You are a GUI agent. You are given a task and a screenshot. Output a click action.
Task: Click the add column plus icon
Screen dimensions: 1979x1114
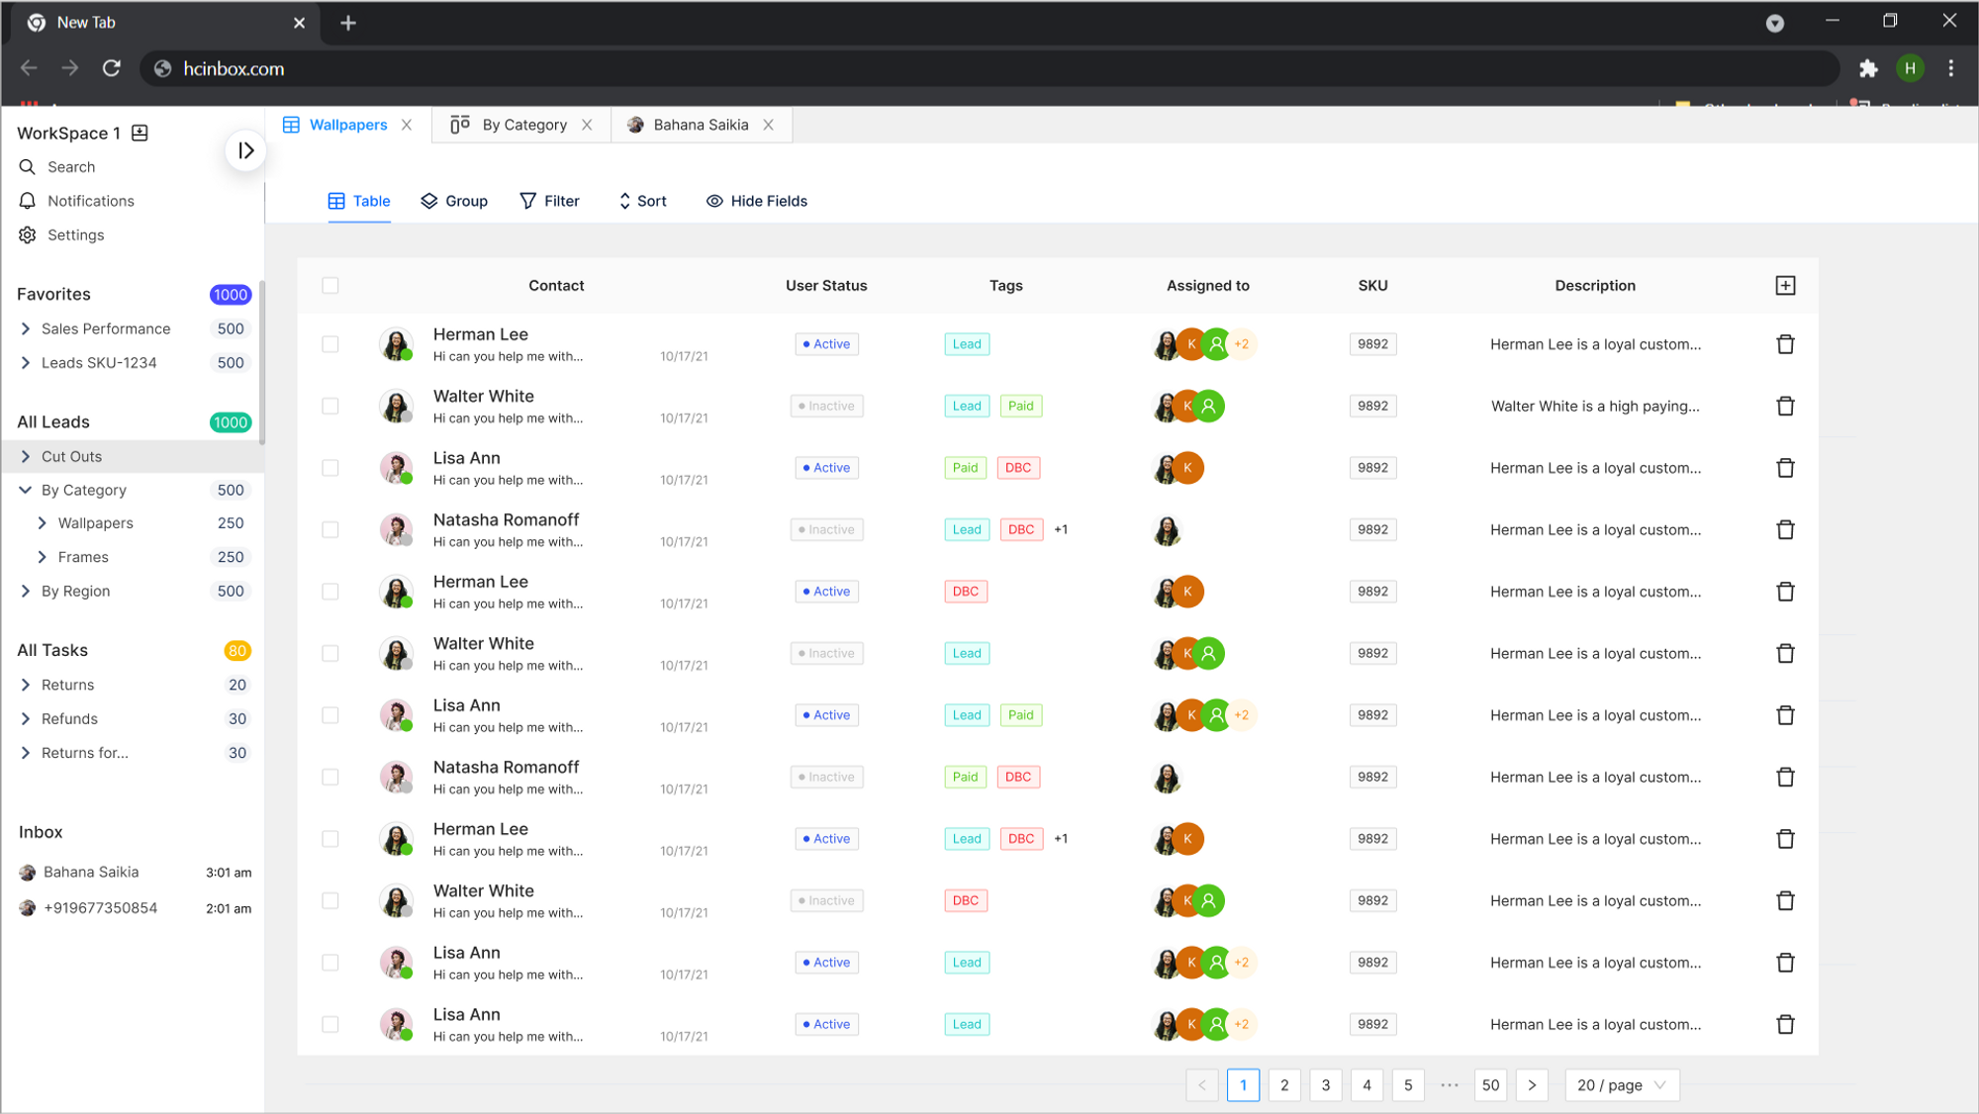pos(1785,286)
